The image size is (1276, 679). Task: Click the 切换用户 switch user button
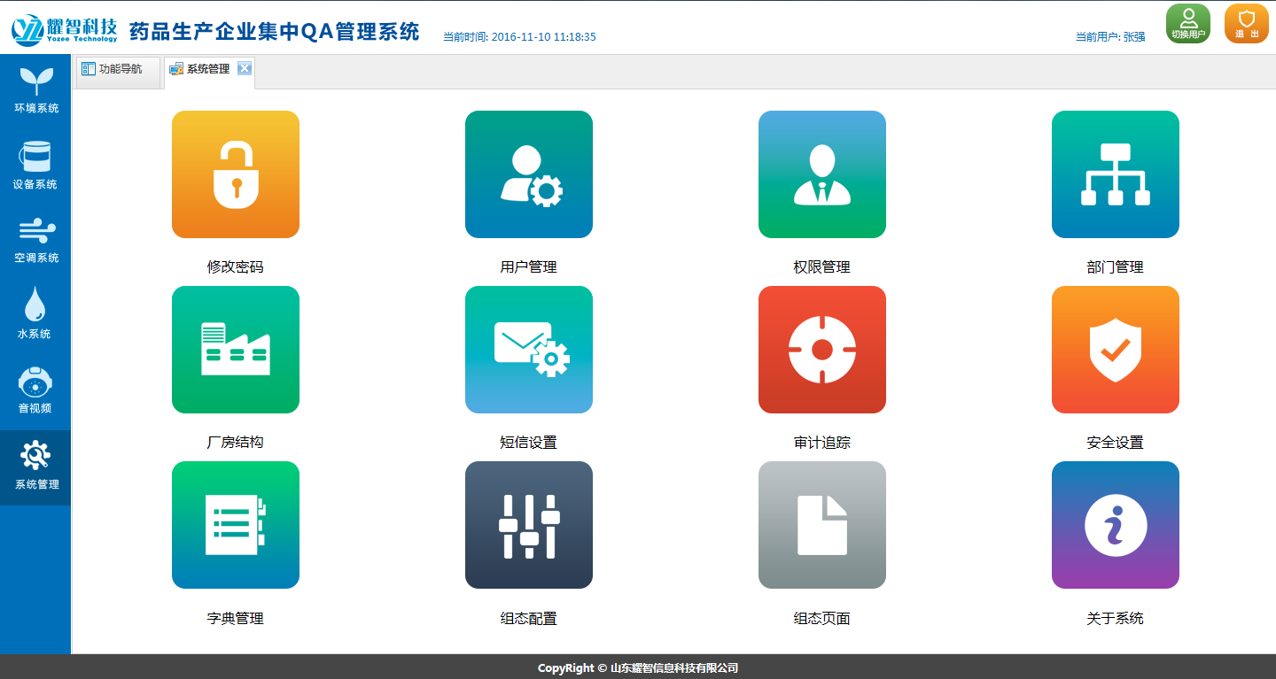coord(1187,24)
